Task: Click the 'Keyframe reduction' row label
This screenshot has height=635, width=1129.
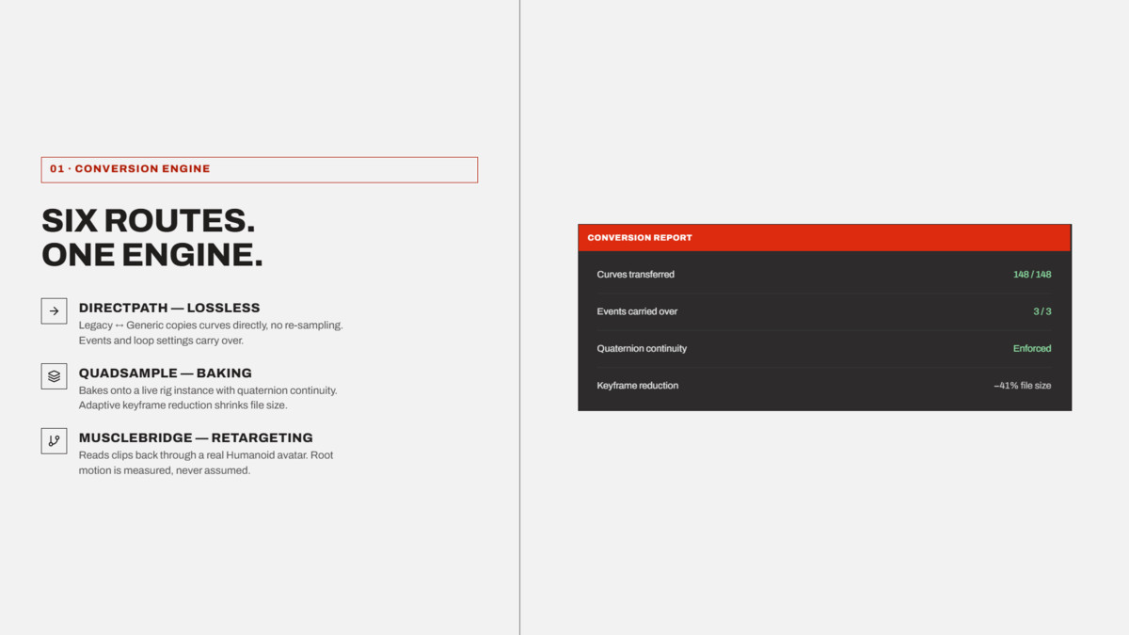Action: (x=638, y=386)
